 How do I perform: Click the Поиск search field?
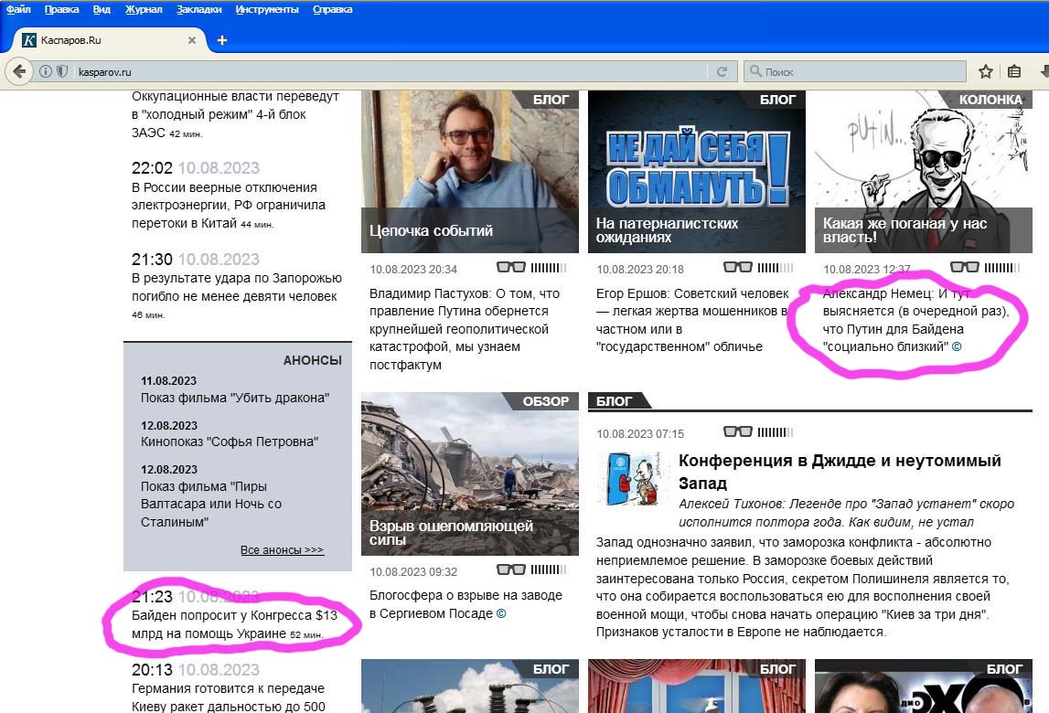855,71
